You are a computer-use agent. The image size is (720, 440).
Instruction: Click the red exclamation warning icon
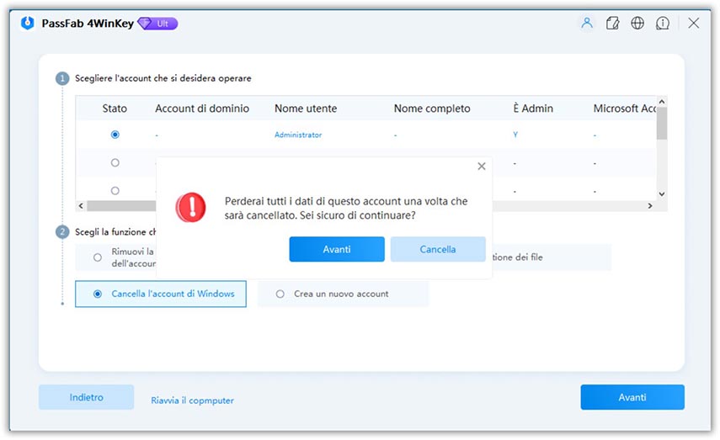pos(190,206)
